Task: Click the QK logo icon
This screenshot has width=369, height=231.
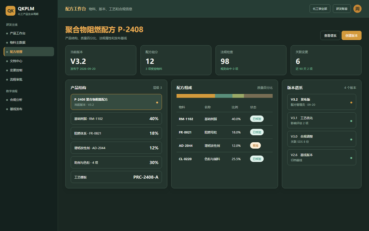Action: [10, 11]
